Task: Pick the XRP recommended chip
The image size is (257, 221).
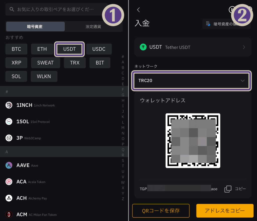Action: pos(16,63)
